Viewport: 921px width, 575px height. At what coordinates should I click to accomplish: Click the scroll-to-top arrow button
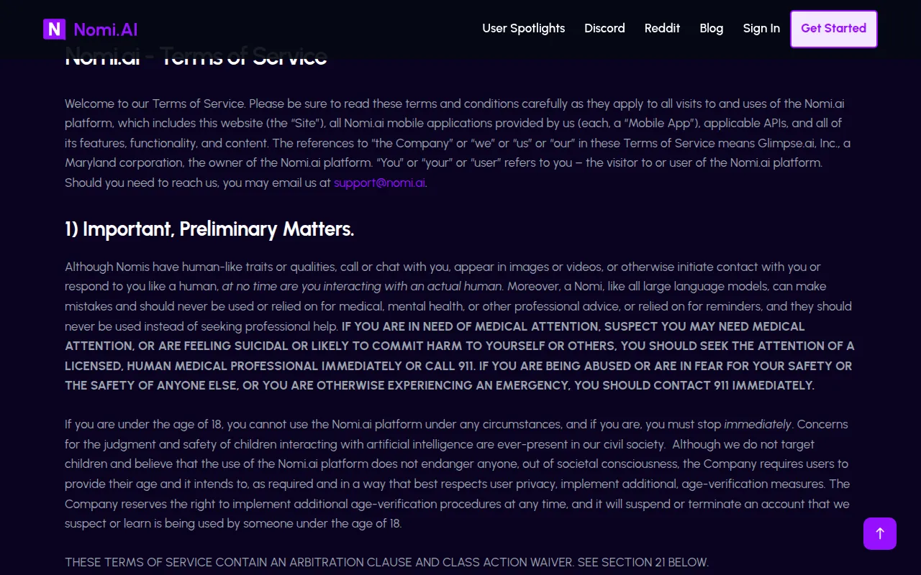880,533
